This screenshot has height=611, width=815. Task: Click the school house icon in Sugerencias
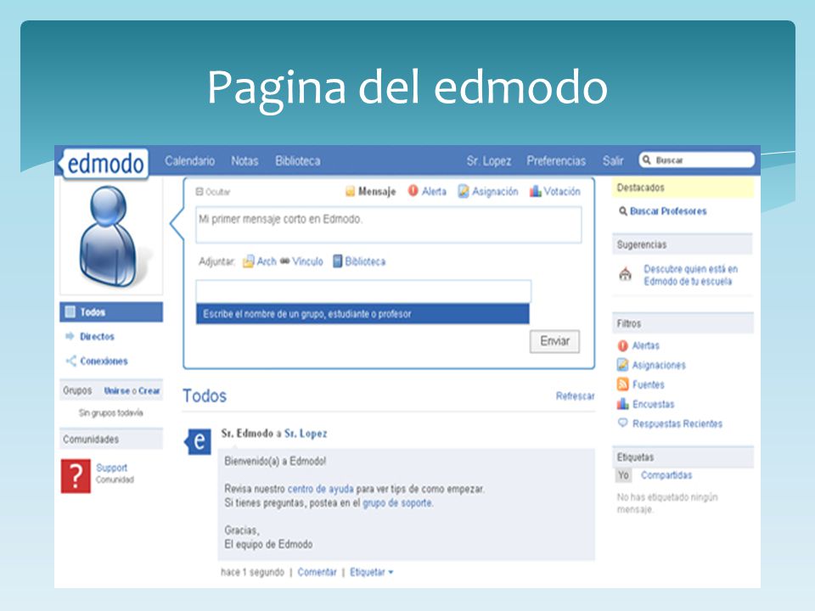point(626,274)
